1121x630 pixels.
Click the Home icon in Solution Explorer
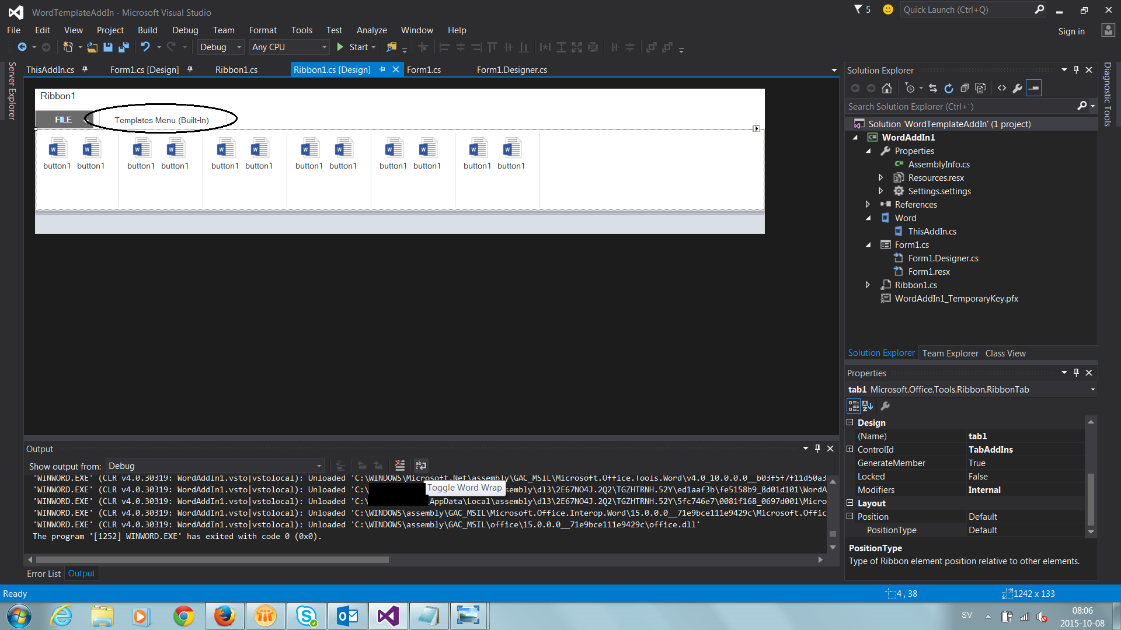887,88
